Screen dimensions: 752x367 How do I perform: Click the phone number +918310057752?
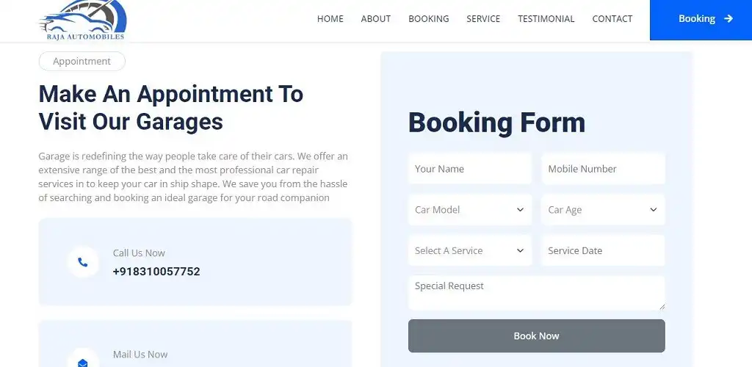click(x=156, y=272)
